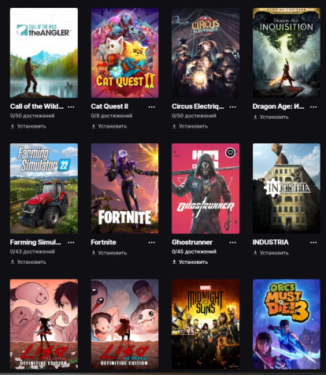Open three-dot menu for Circus Electrique
326x375 pixels.
[x=232, y=107]
